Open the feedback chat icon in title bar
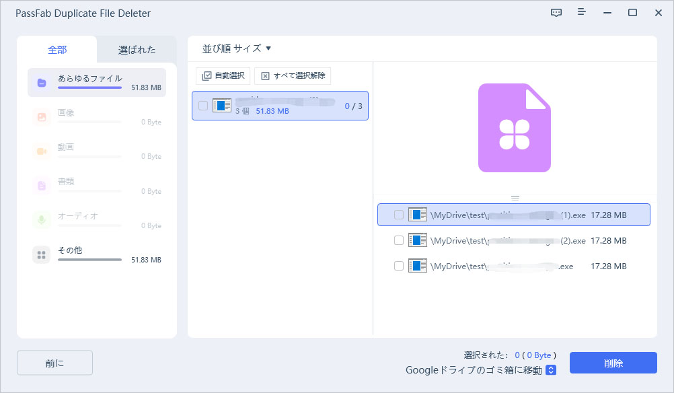This screenshot has width=674, height=393. 556,13
